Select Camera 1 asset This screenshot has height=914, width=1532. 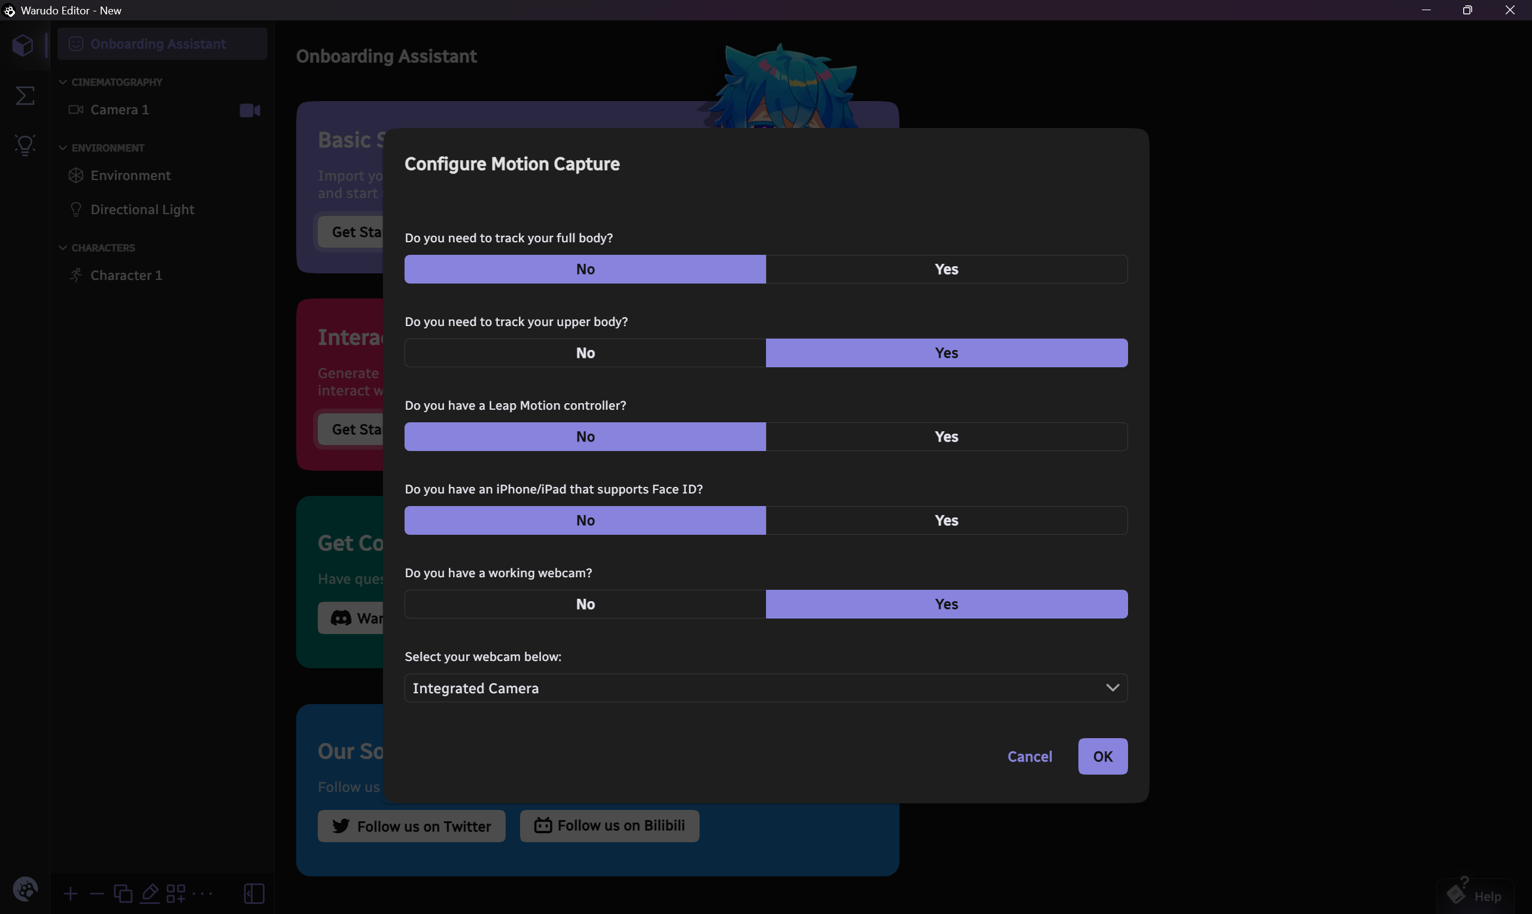coord(162,109)
